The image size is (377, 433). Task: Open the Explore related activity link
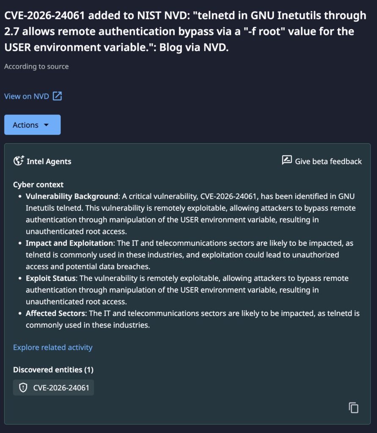[x=52, y=347]
